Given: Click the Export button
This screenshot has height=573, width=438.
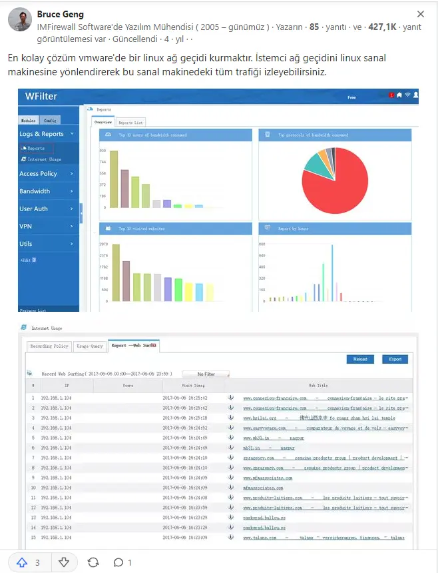Looking at the screenshot, I should tap(395, 359).
